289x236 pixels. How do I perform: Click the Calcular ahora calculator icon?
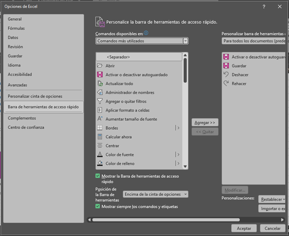click(100, 137)
